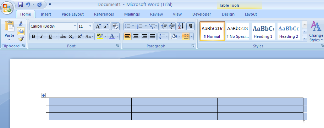This screenshot has width=324, height=128.
Task: Apply borders to selected table
Action: [x=186, y=37]
